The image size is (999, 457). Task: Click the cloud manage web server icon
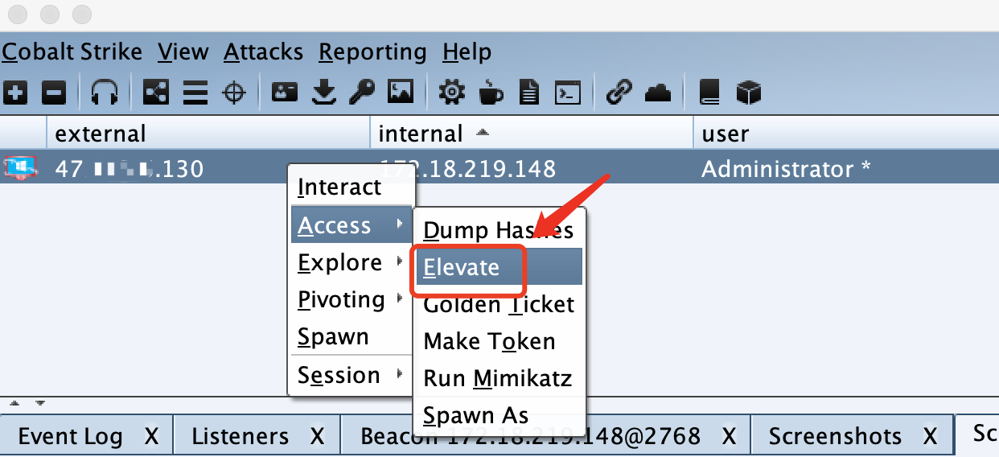(658, 93)
